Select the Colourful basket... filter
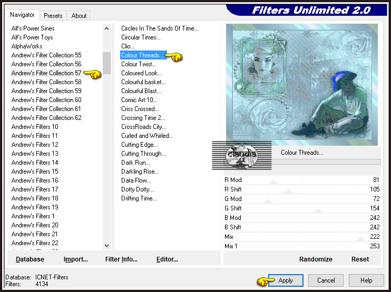 click(x=143, y=82)
